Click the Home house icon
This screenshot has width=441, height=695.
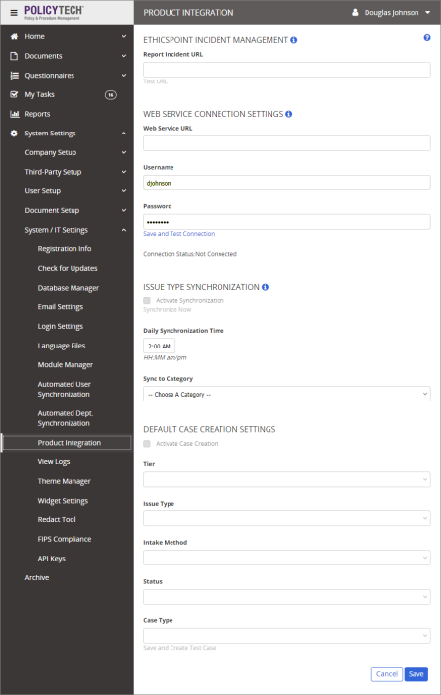point(14,36)
